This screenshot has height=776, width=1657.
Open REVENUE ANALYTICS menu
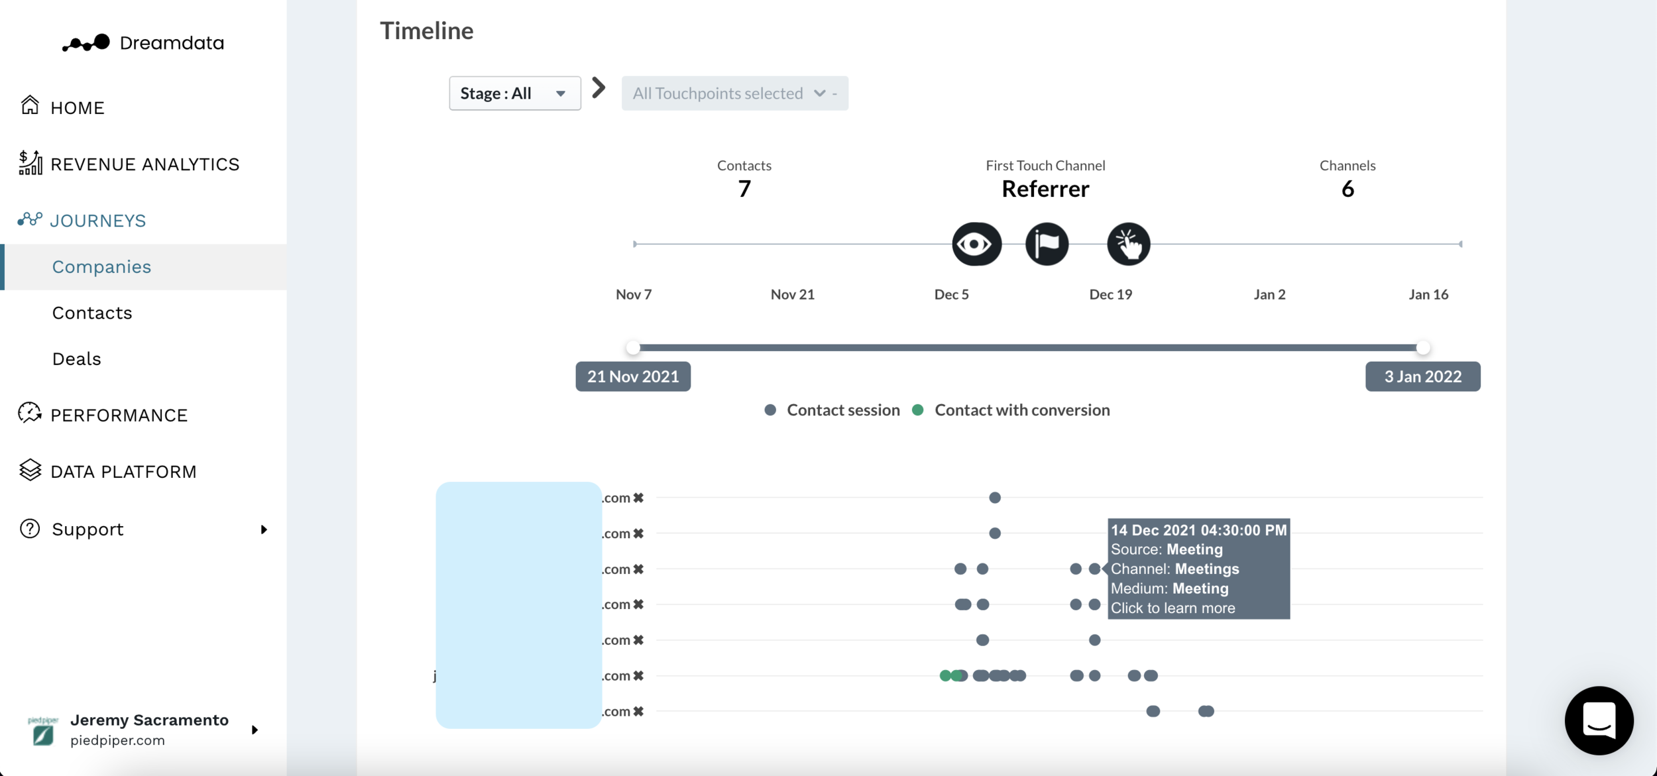point(144,164)
